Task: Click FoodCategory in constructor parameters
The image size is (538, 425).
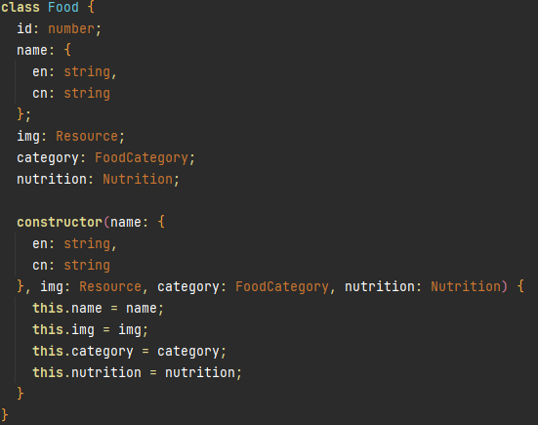Action: coord(282,286)
